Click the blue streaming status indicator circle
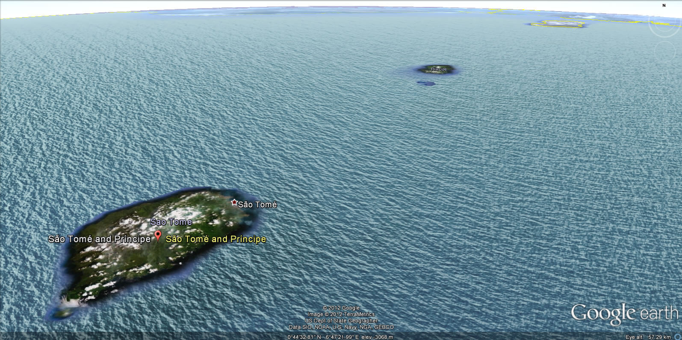The width and height of the screenshot is (682, 340). coord(678,337)
